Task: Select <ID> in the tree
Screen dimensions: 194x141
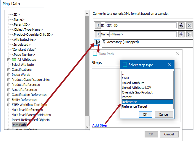Action: coord(16,14)
